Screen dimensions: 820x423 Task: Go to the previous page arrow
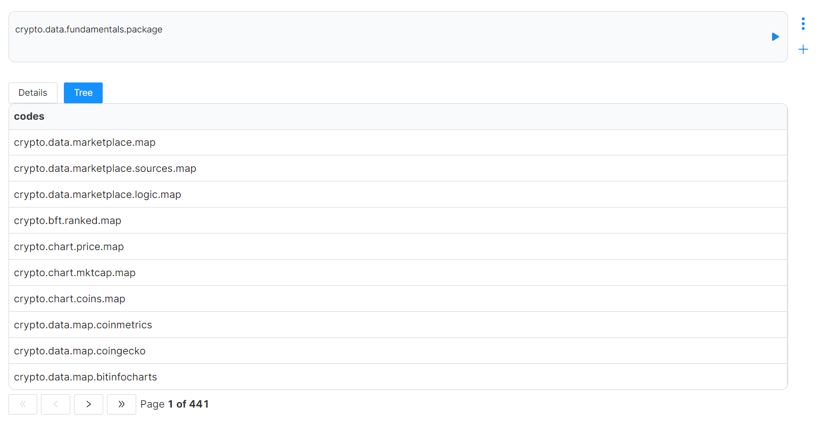tap(55, 404)
